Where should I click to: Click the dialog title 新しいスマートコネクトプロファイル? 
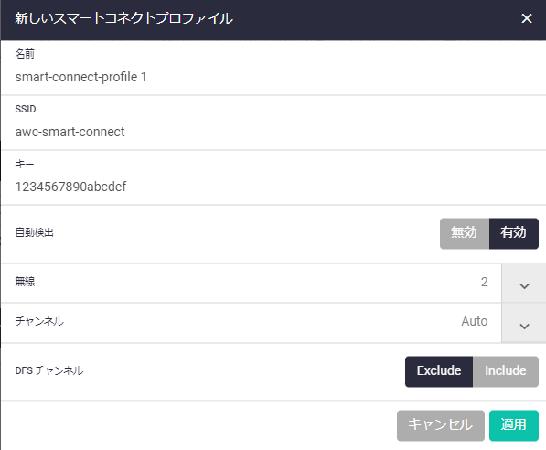(x=123, y=18)
